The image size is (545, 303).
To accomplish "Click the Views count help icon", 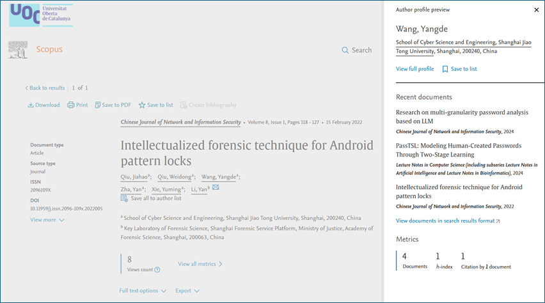I will pos(157,270).
